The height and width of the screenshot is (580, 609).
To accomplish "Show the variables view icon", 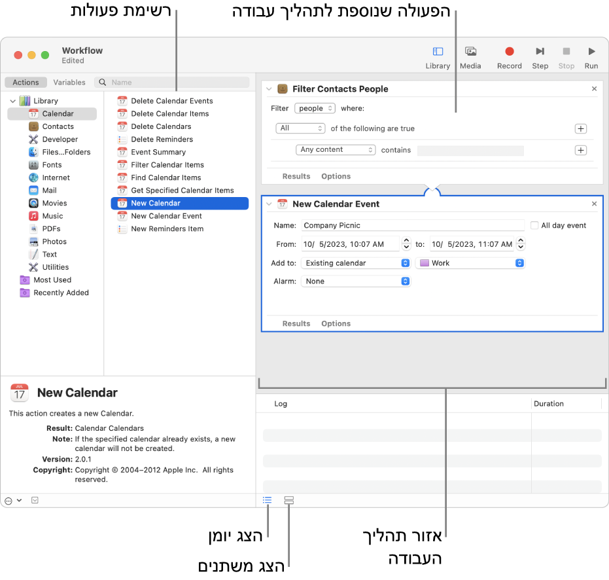I will pyautogui.click(x=288, y=500).
